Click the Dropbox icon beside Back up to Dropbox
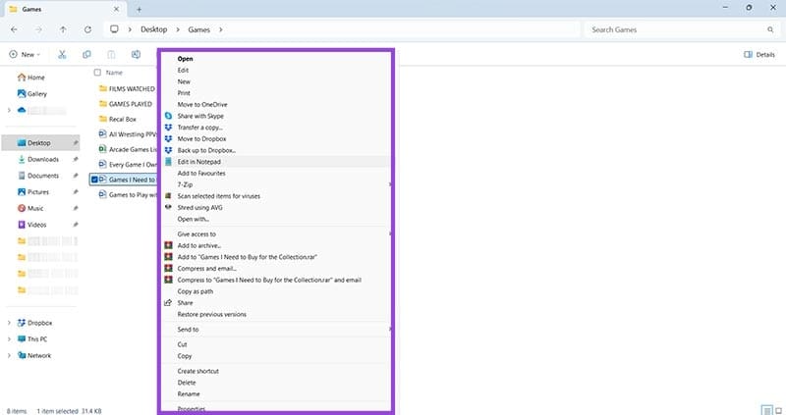786x415 pixels. coord(168,150)
